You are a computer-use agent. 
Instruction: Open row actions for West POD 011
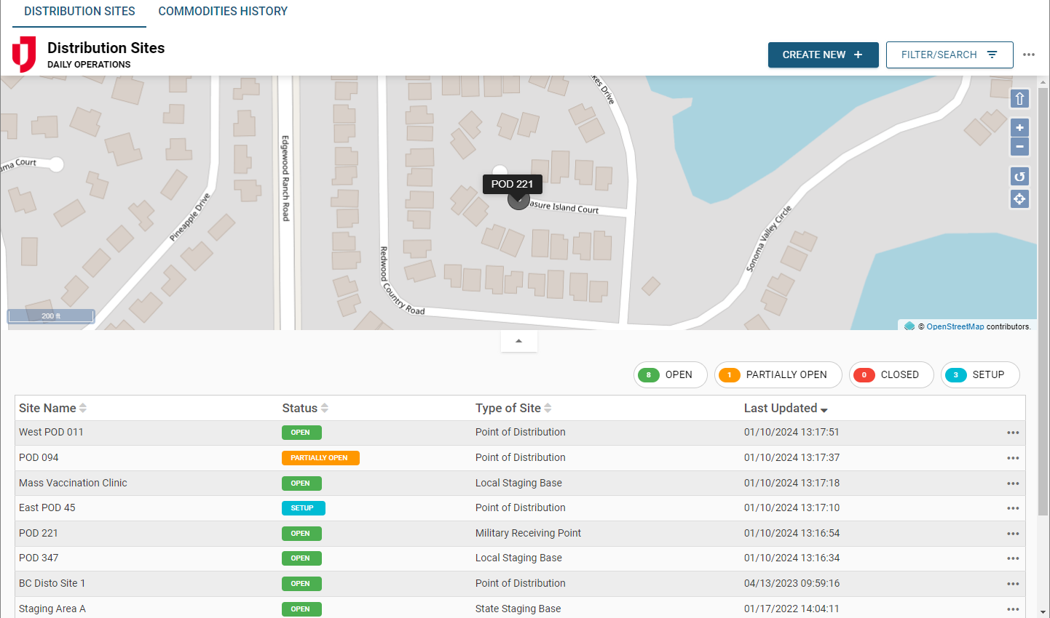pos(1012,433)
